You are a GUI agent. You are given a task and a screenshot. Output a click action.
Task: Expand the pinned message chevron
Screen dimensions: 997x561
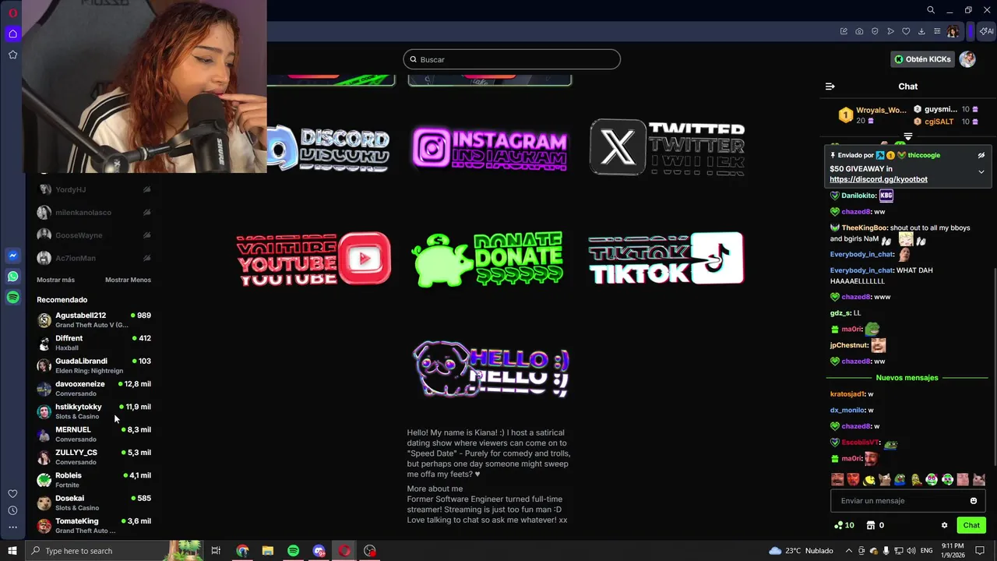[x=981, y=171]
